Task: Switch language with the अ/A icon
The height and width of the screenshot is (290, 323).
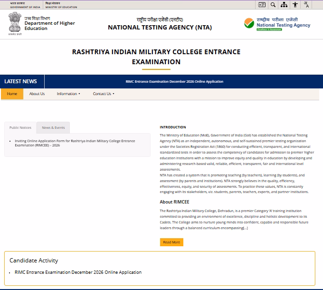Action: click(306, 5)
